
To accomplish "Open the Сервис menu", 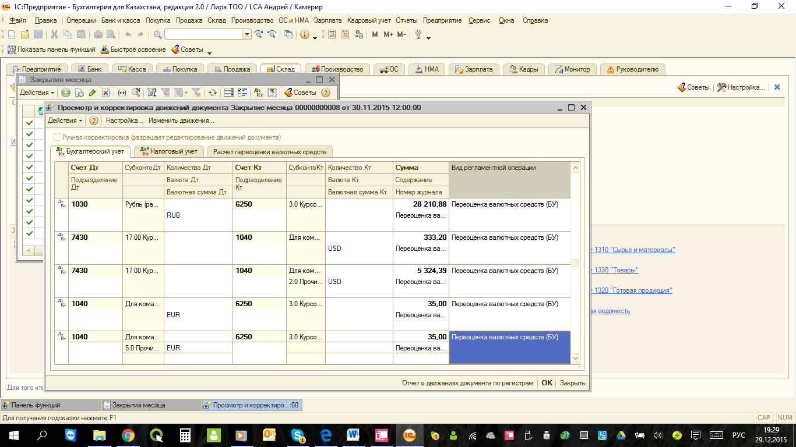I will (479, 20).
